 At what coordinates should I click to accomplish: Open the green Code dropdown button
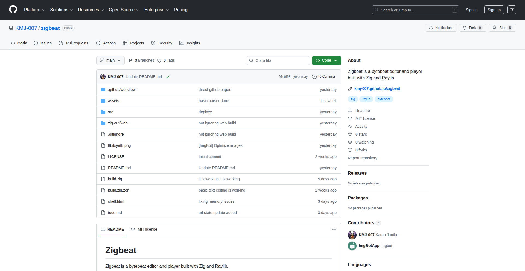326,61
